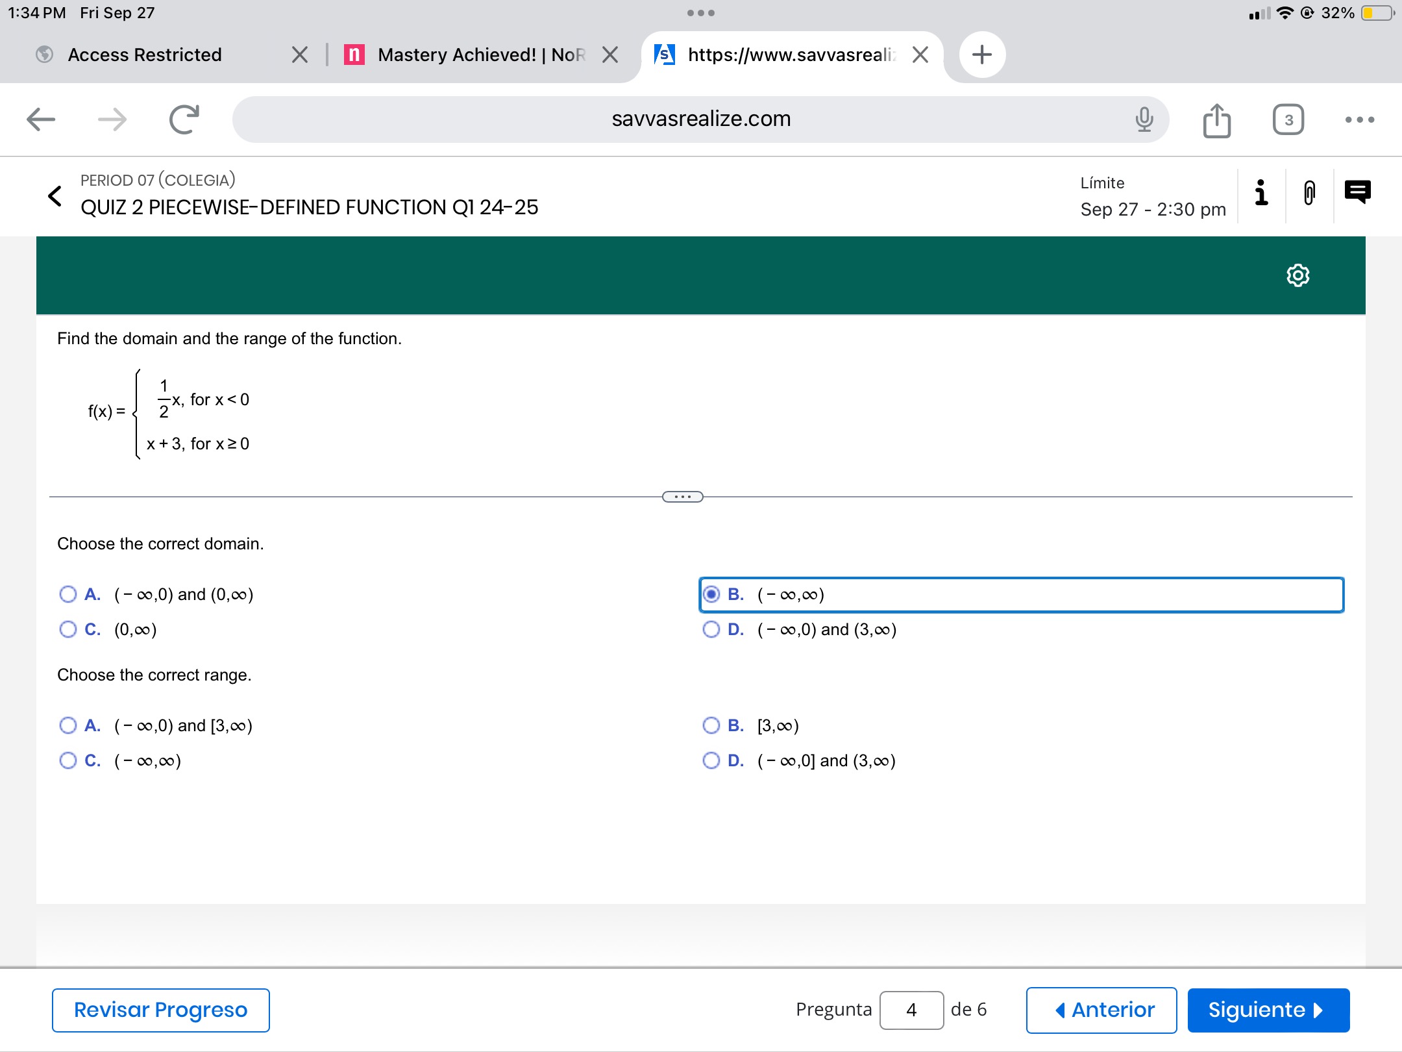Close the Access Restricted tab
This screenshot has width=1402, height=1052.
click(x=299, y=55)
